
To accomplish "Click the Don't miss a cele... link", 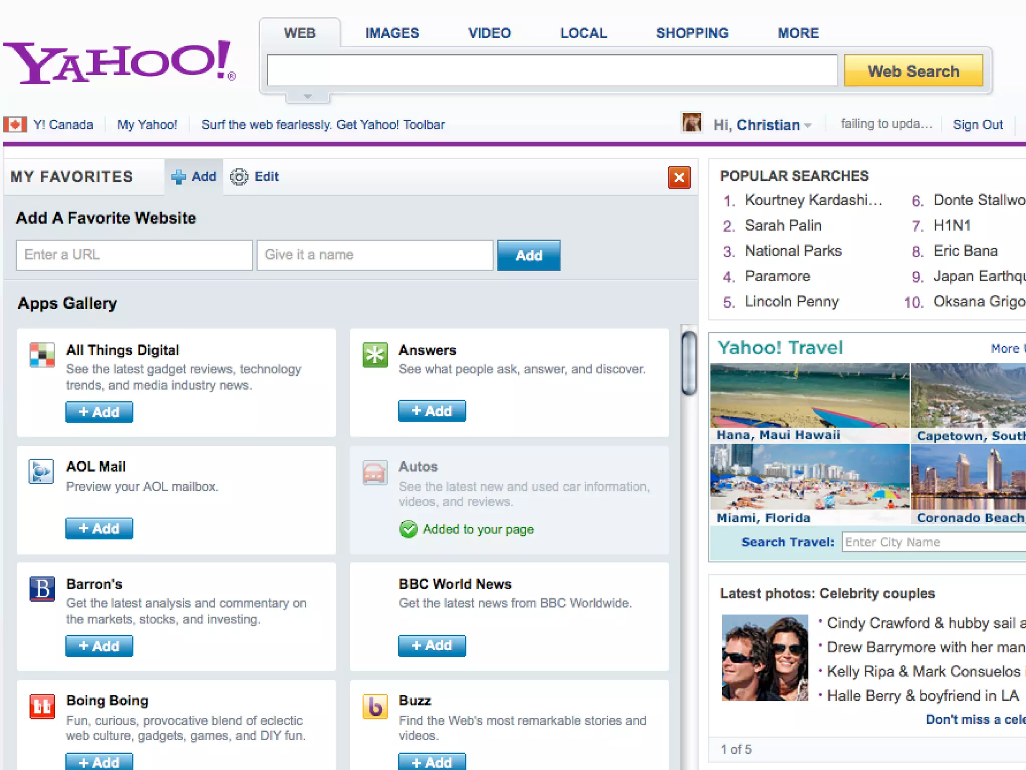I will tap(975, 719).
